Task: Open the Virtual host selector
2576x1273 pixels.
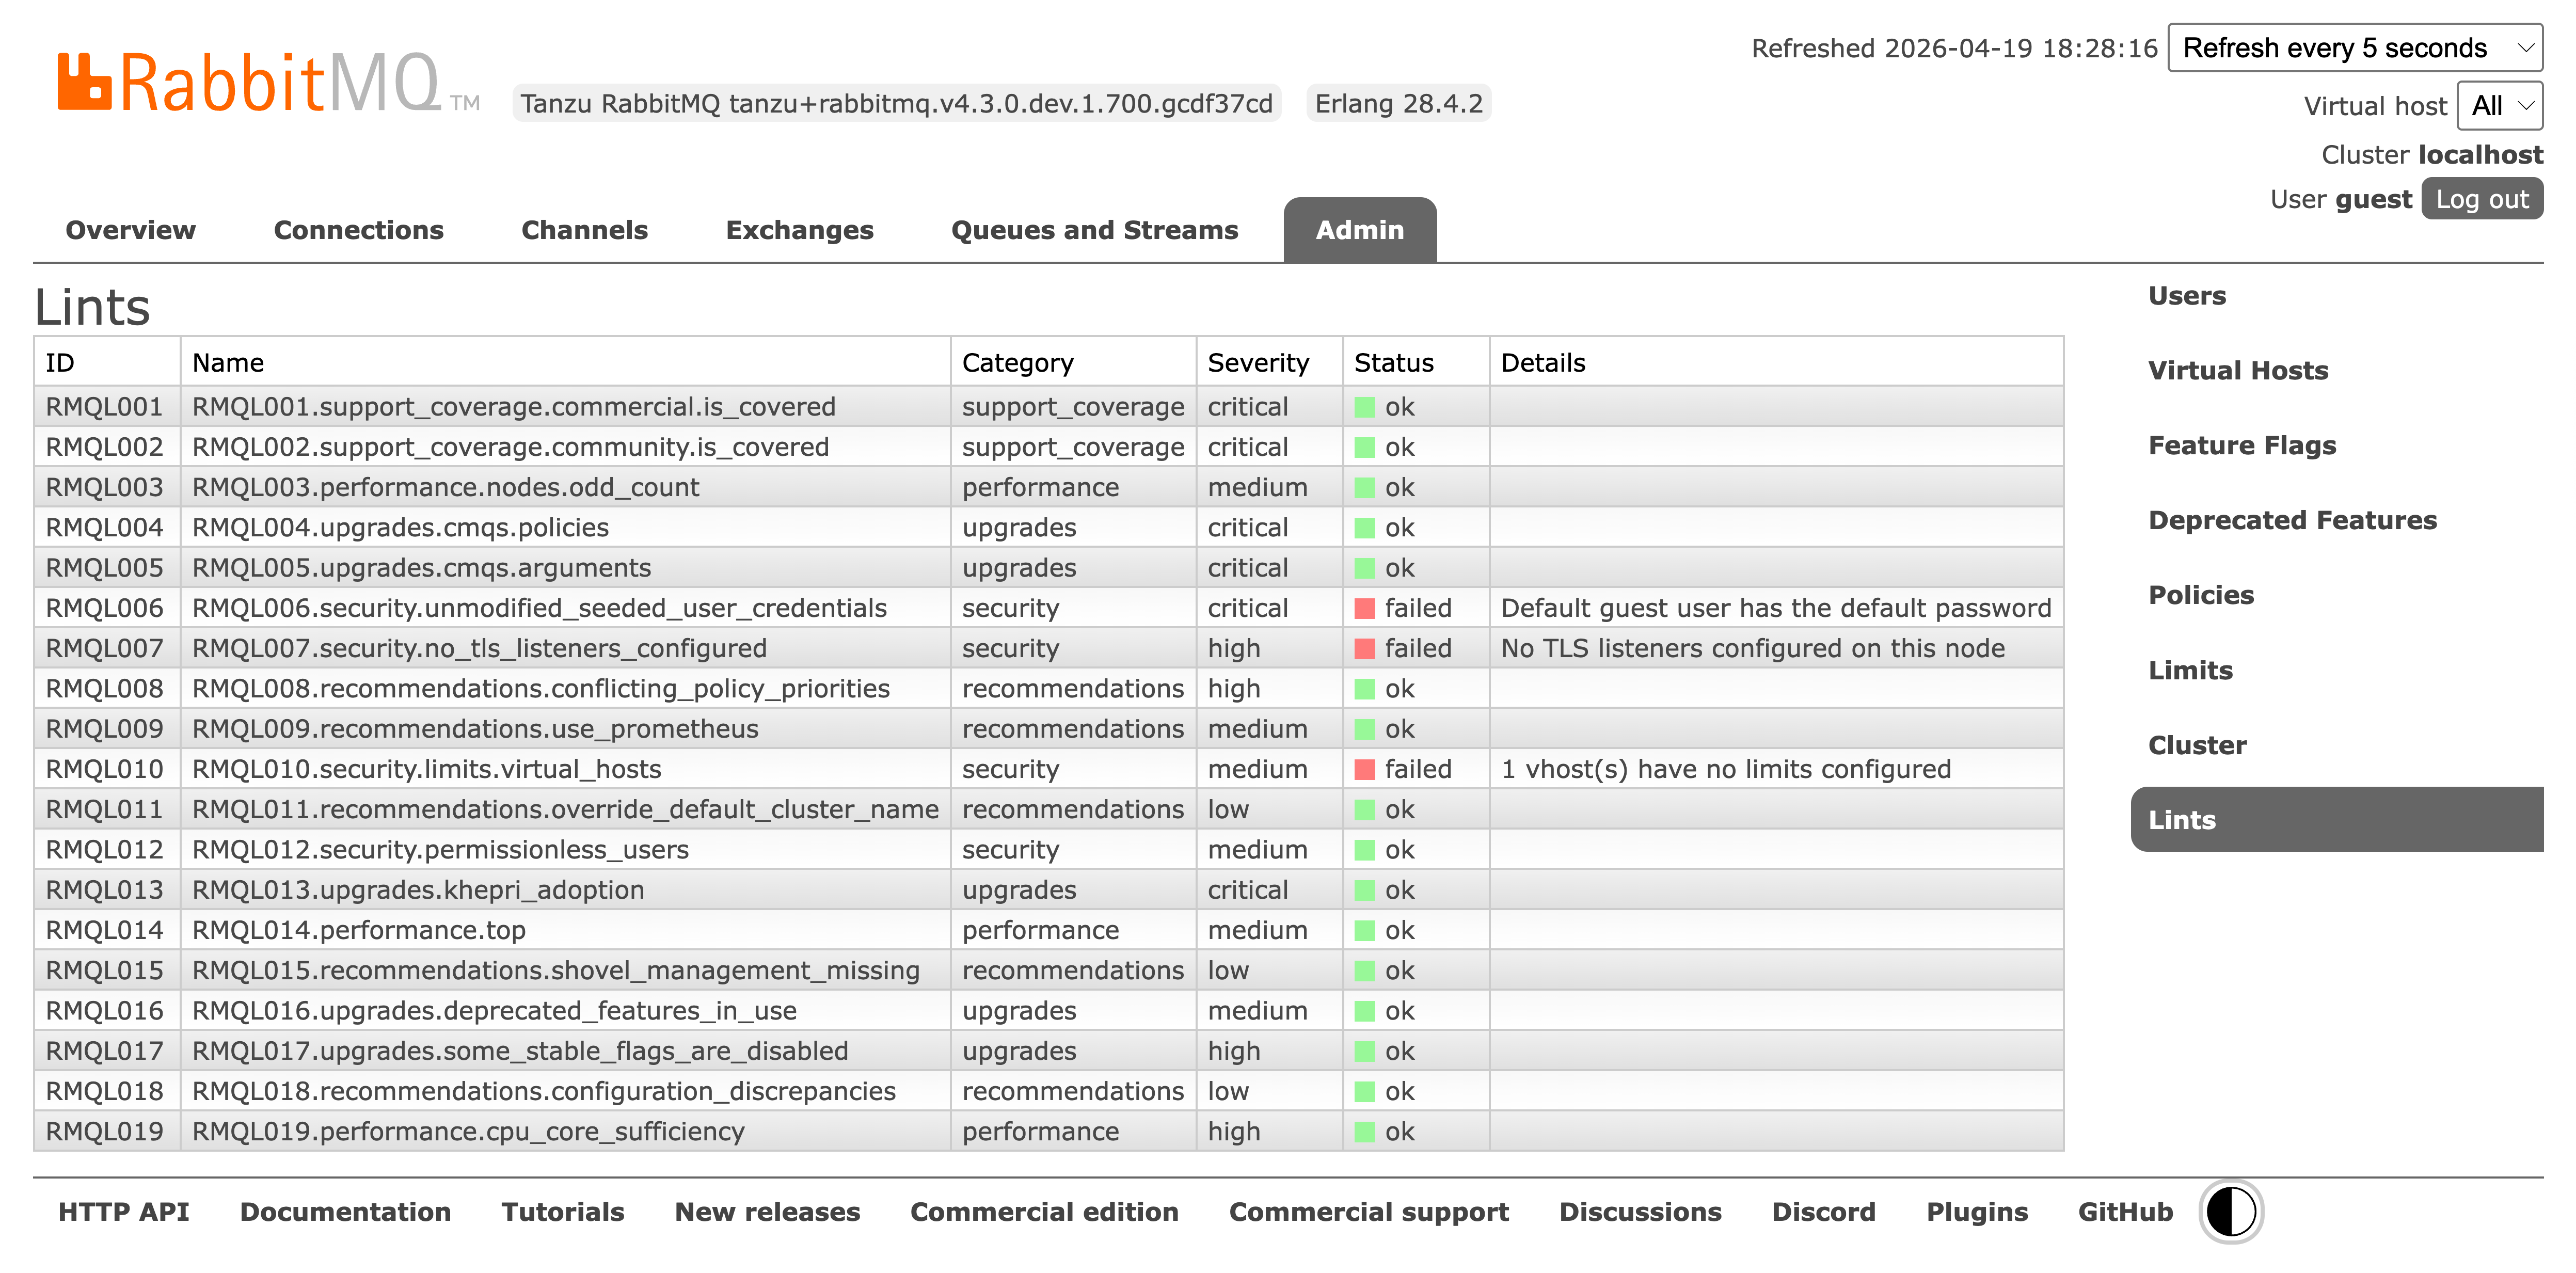Action: (2499, 106)
